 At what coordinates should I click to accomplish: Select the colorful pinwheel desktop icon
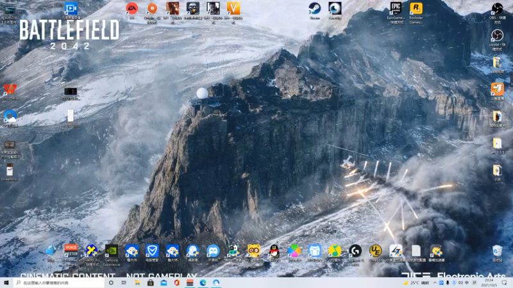[294, 251]
